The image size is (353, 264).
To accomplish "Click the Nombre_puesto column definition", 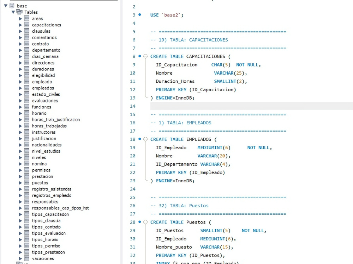I will click(x=195, y=247).
